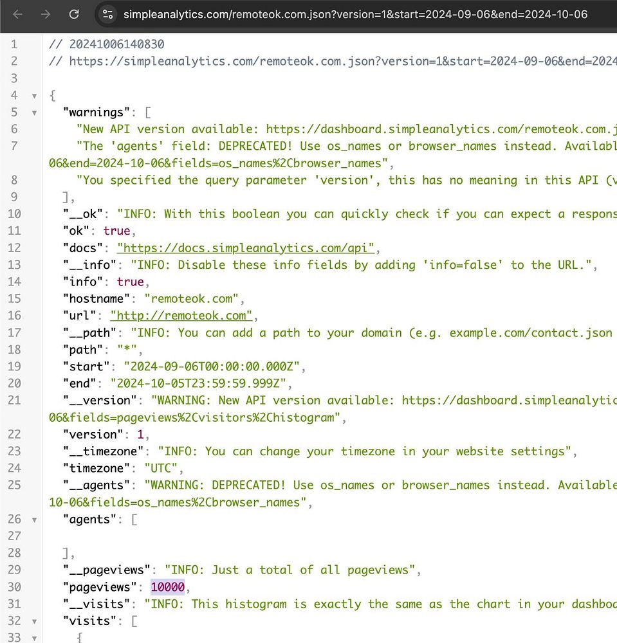Click the "You specified the query parameter" warning

347,181
